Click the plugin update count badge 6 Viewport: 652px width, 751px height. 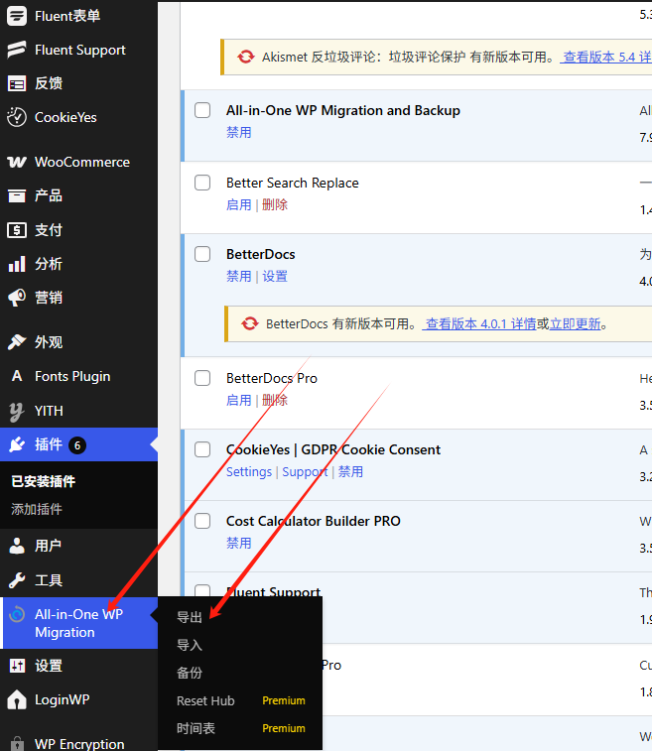click(x=77, y=445)
